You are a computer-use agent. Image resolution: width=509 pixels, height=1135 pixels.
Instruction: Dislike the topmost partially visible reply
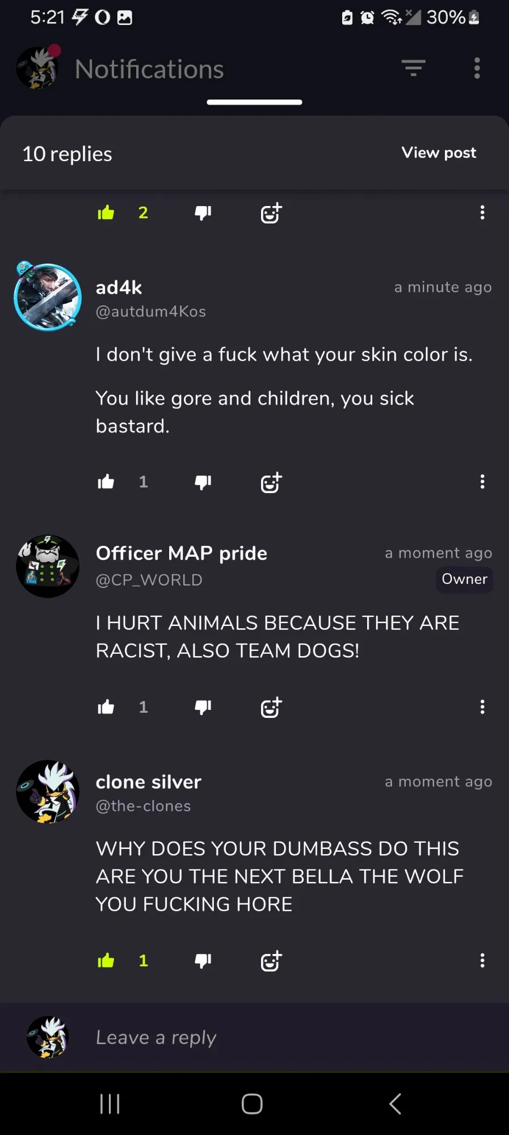point(203,213)
